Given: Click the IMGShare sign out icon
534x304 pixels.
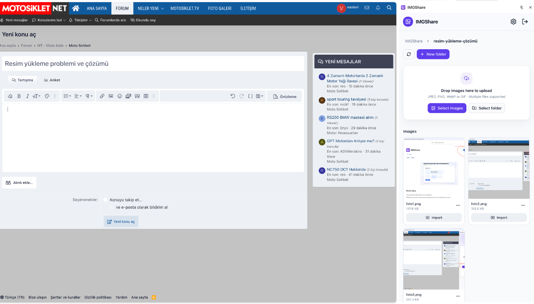Looking at the screenshot, I should 525,22.
